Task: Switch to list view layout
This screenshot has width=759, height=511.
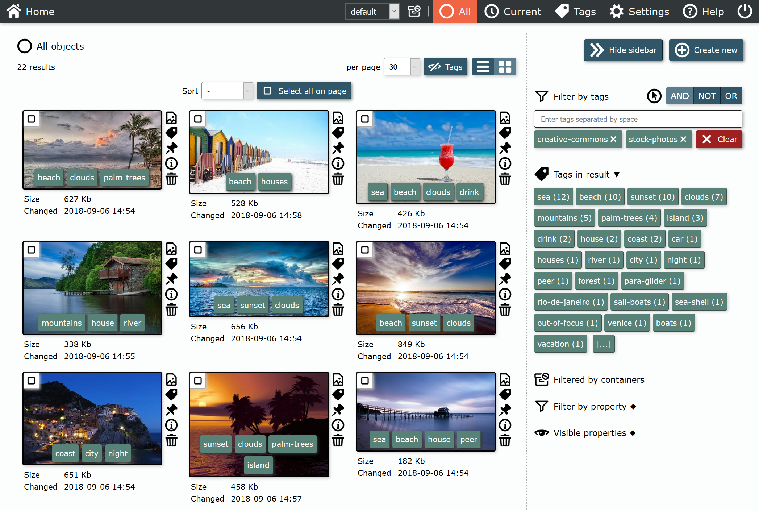Action: [483, 67]
